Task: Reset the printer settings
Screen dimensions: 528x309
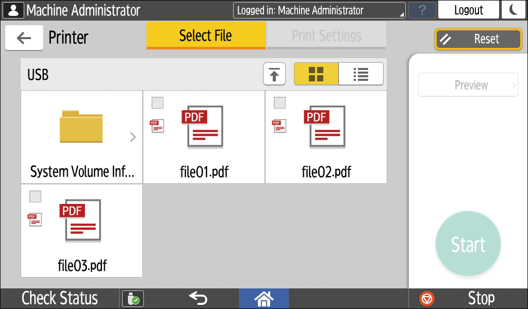Action: coord(478,39)
